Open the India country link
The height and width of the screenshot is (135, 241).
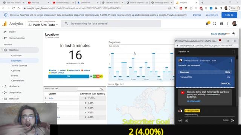click(x=51, y=98)
